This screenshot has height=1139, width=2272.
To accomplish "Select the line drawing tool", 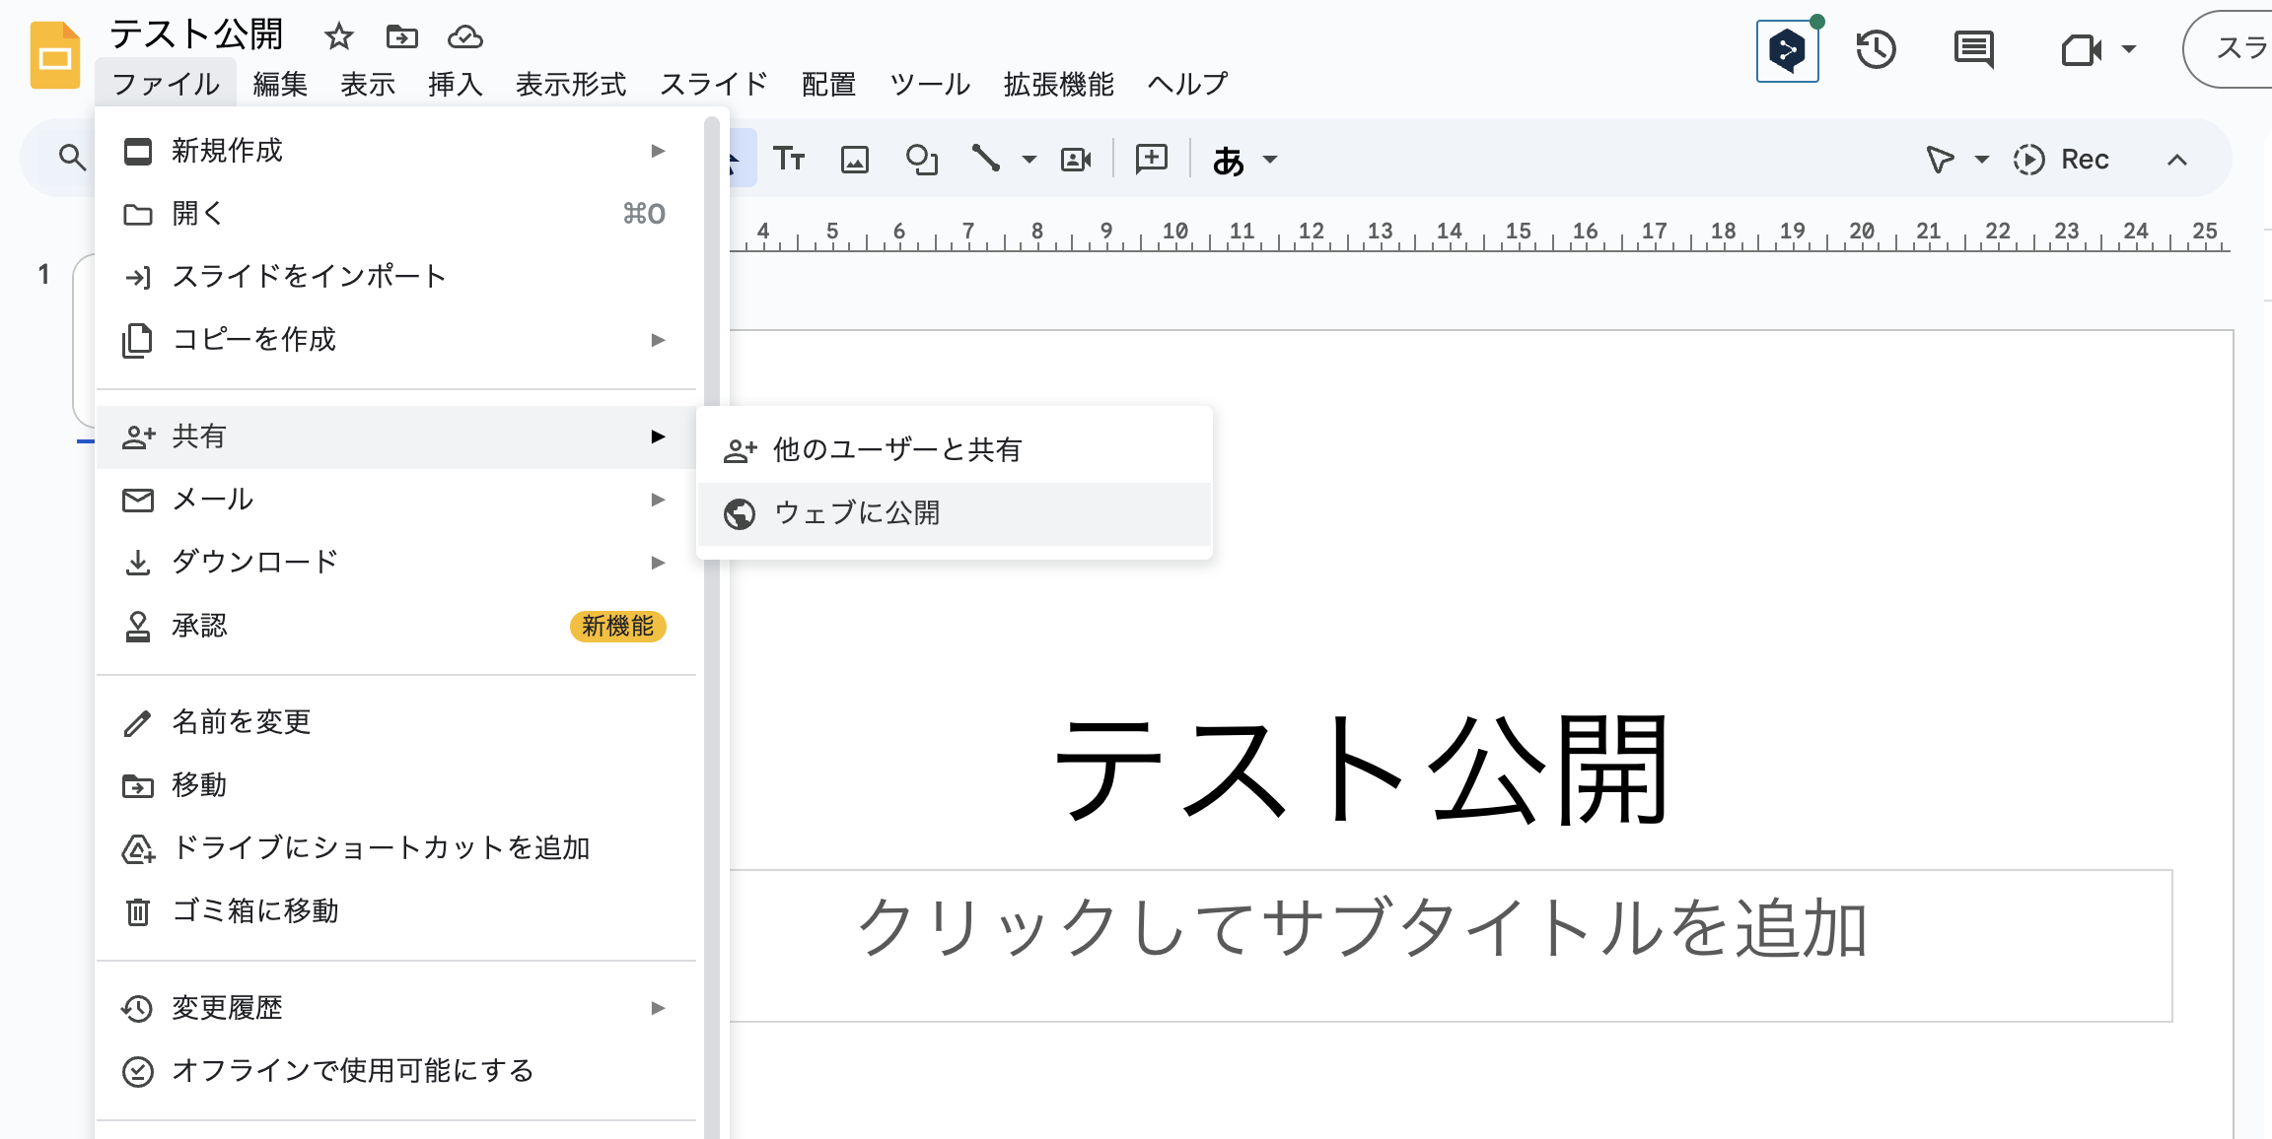I will pyautogui.click(x=988, y=158).
